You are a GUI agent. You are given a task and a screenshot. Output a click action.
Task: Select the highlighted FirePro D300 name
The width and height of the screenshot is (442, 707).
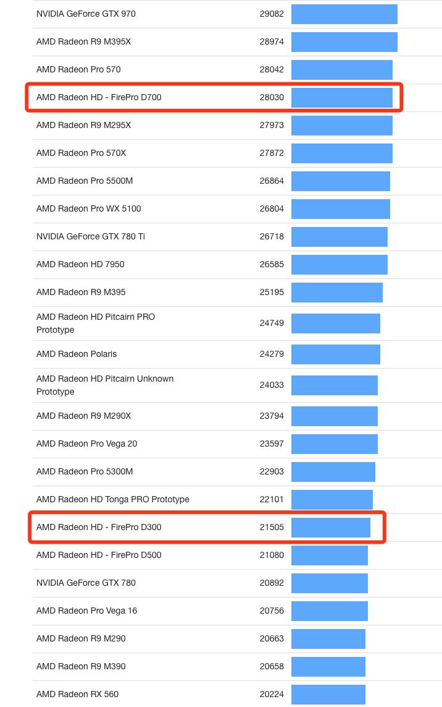click(99, 527)
